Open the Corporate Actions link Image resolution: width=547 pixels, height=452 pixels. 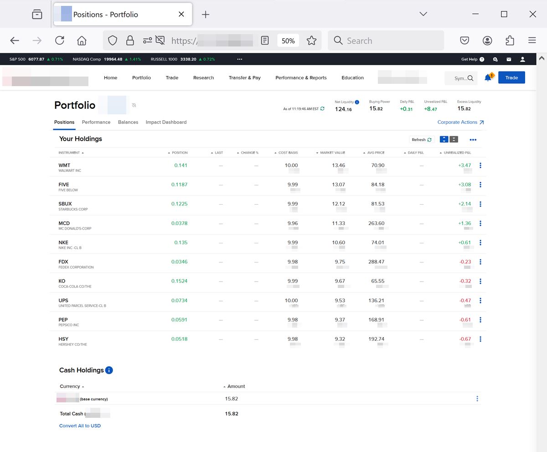coord(460,122)
